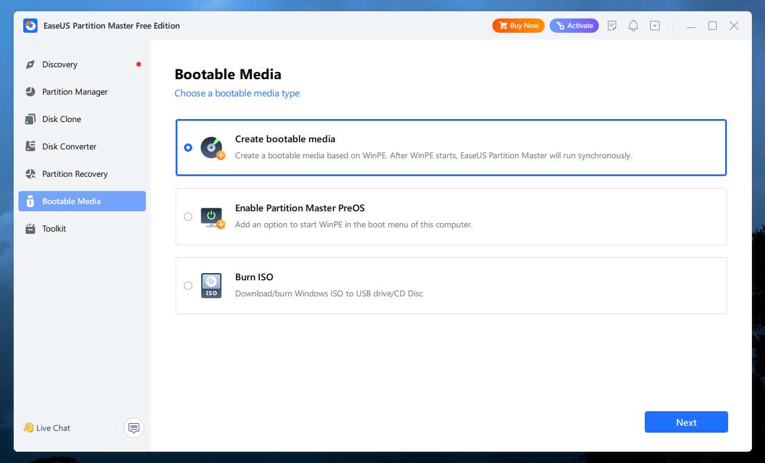The width and height of the screenshot is (765, 463).
Task: Close the EaseUS Partition Master window
Action: pyautogui.click(x=734, y=26)
